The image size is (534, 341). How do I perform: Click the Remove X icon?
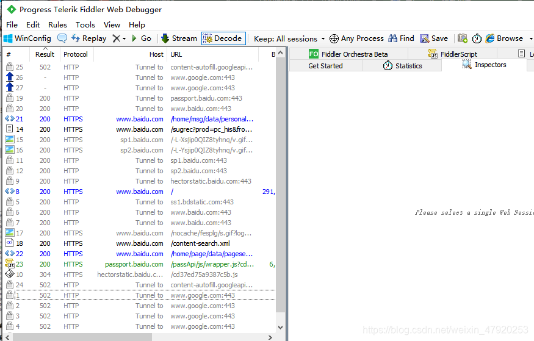117,38
